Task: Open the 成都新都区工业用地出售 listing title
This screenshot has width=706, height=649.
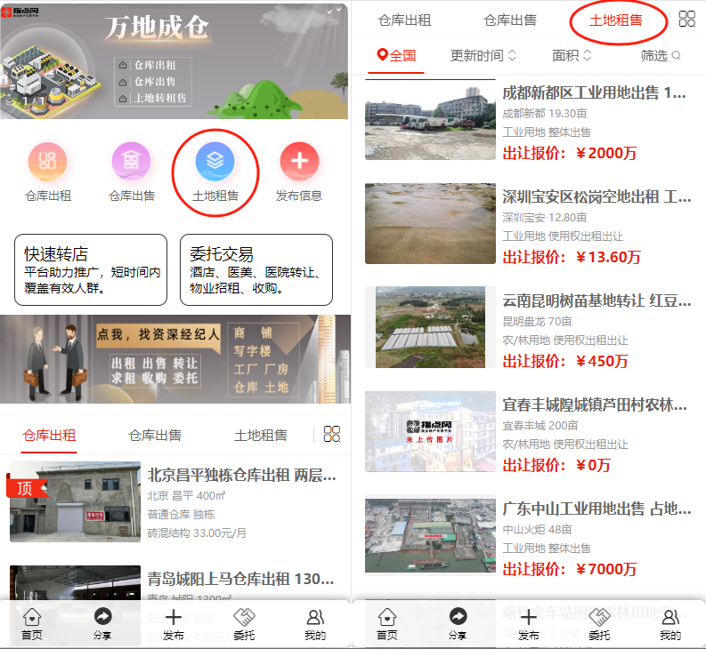Action: tap(594, 92)
